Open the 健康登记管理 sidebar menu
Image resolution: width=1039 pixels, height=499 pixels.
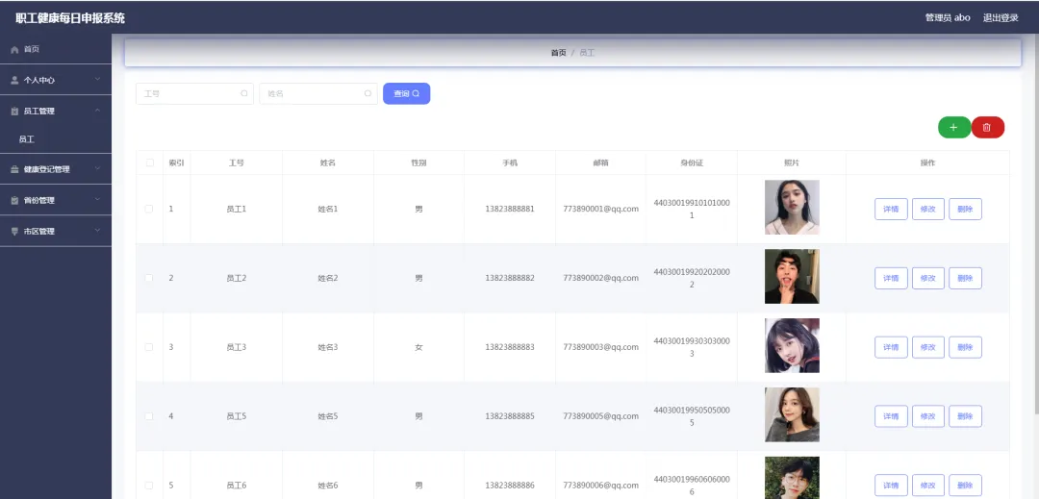coord(56,169)
